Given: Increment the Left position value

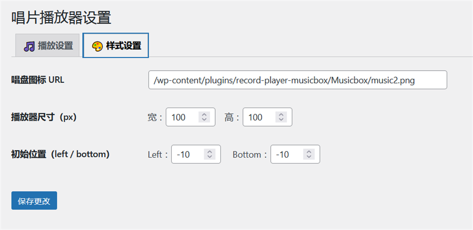Looking at the screenshot, I should coord(210,152).
